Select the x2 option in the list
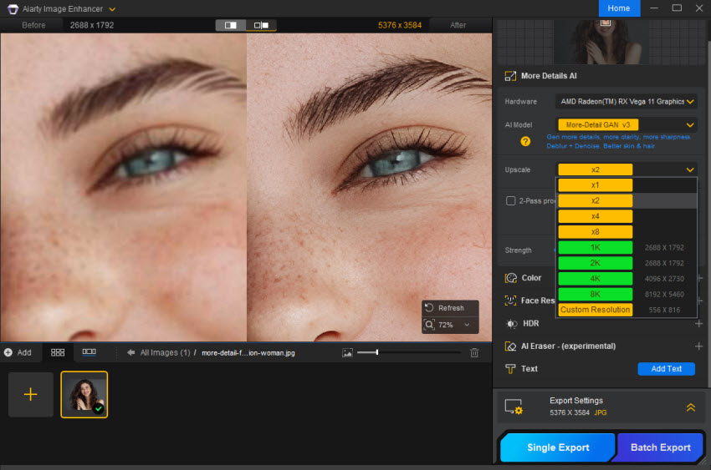The image size is (711, 470). [595, 200]
